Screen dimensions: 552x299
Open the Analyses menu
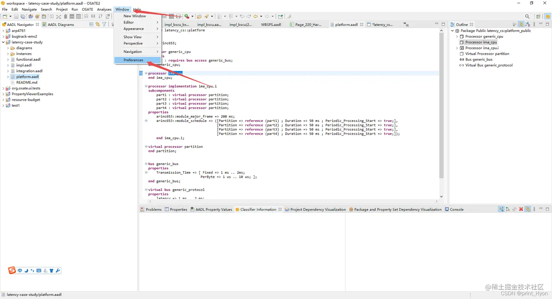pos(104,9)
